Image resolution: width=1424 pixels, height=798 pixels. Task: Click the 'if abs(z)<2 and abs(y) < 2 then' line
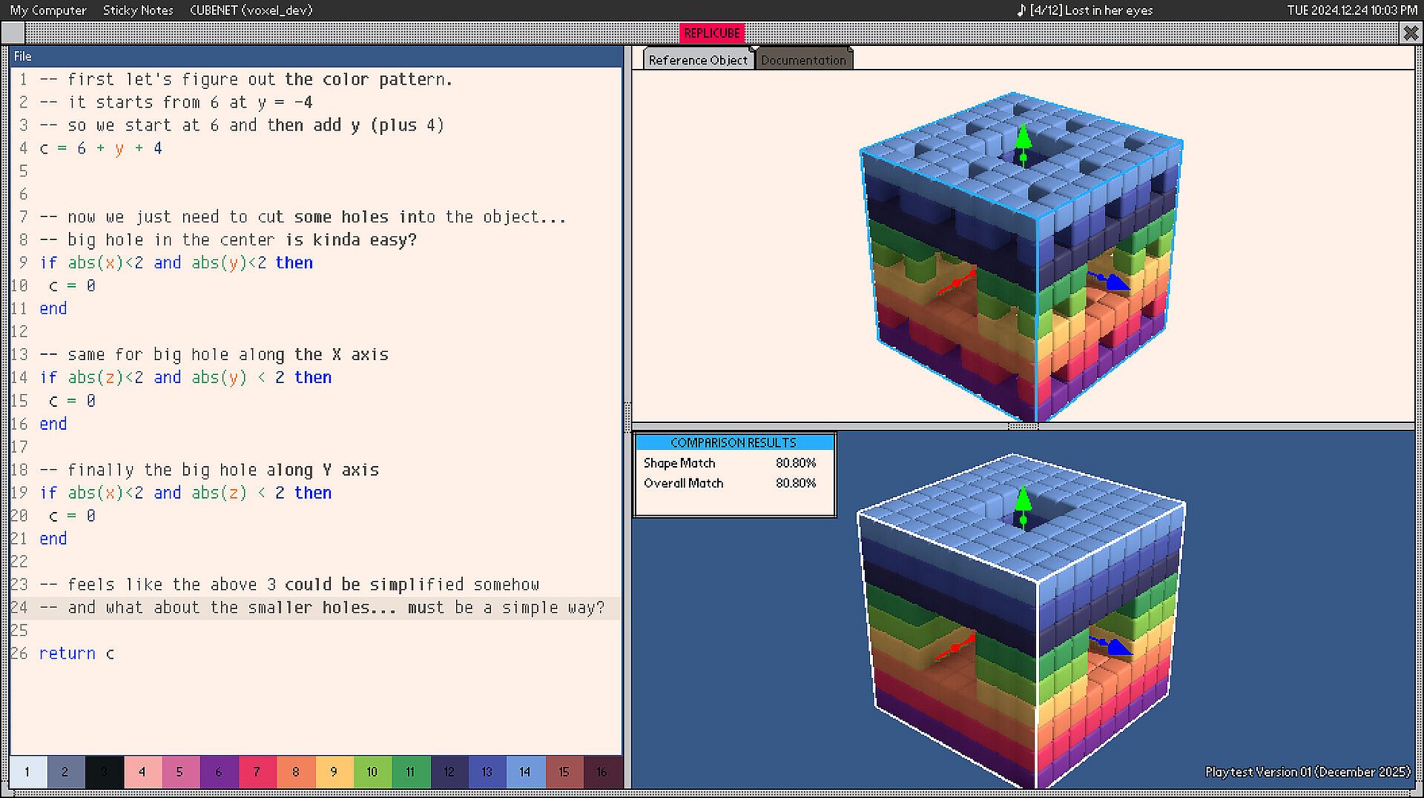click(185, 378)
